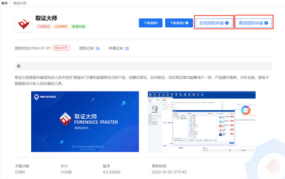Click the 授权时间:2024-07-21 text

point(33,48)
